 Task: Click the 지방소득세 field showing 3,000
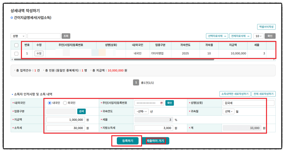(x=154, y=128)
